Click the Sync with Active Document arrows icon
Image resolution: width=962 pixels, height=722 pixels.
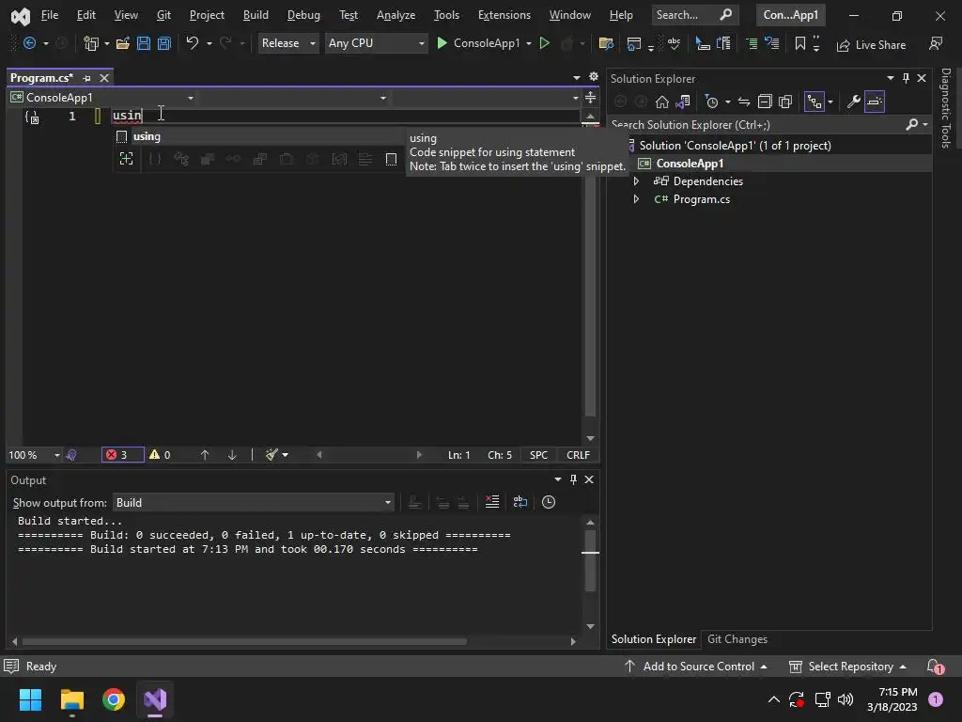[x=744, y=102]
